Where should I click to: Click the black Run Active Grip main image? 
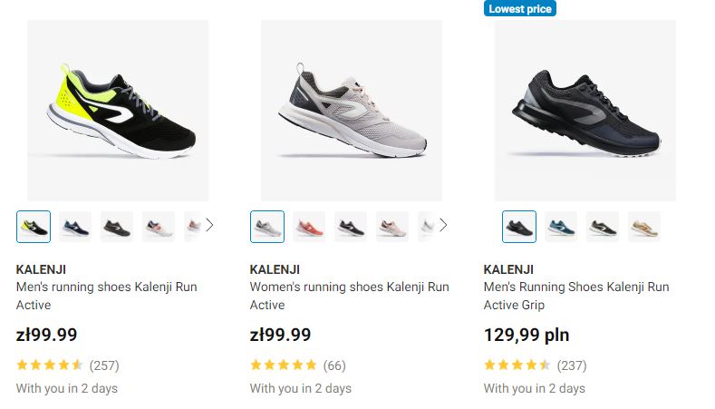(585, 110)
